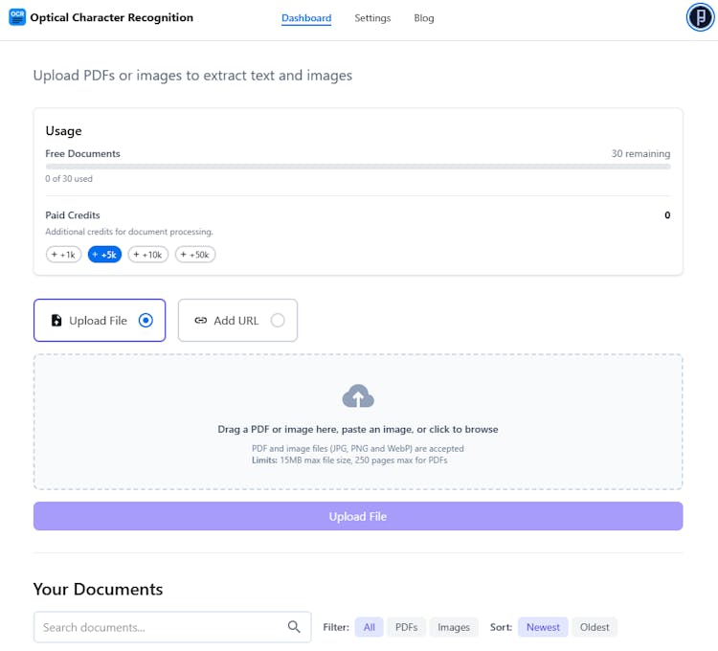Add +10k paid credits

147,255
